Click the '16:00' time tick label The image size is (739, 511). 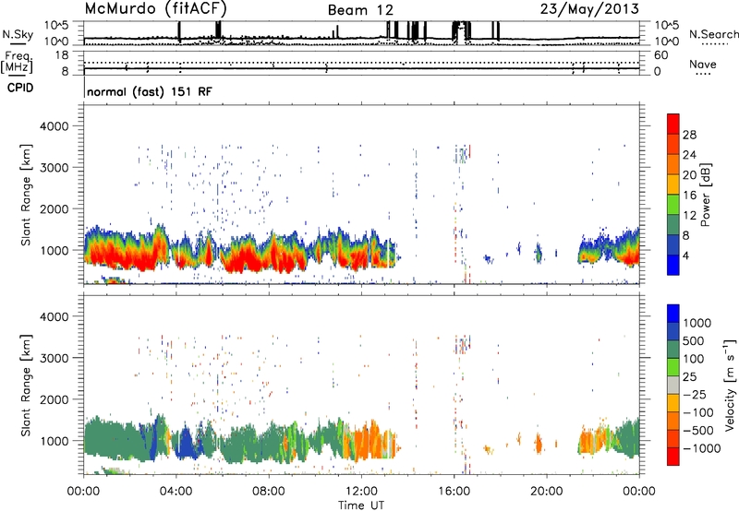[454, 492]
